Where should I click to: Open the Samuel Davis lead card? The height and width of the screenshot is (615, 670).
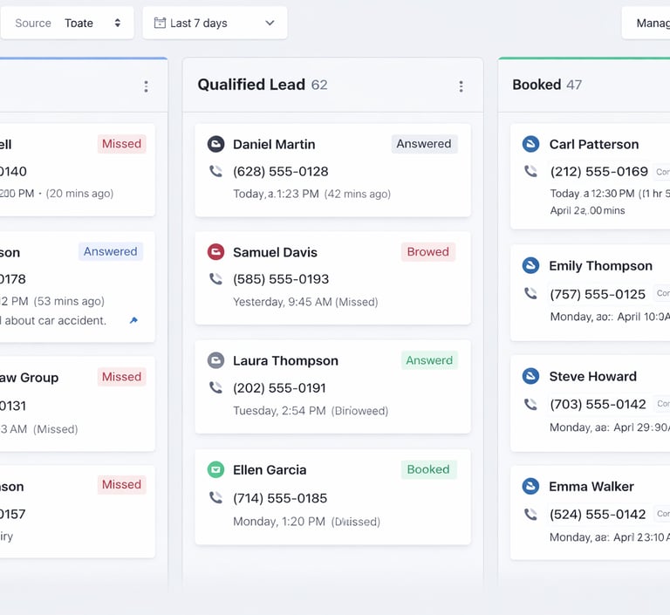point(333,277)
